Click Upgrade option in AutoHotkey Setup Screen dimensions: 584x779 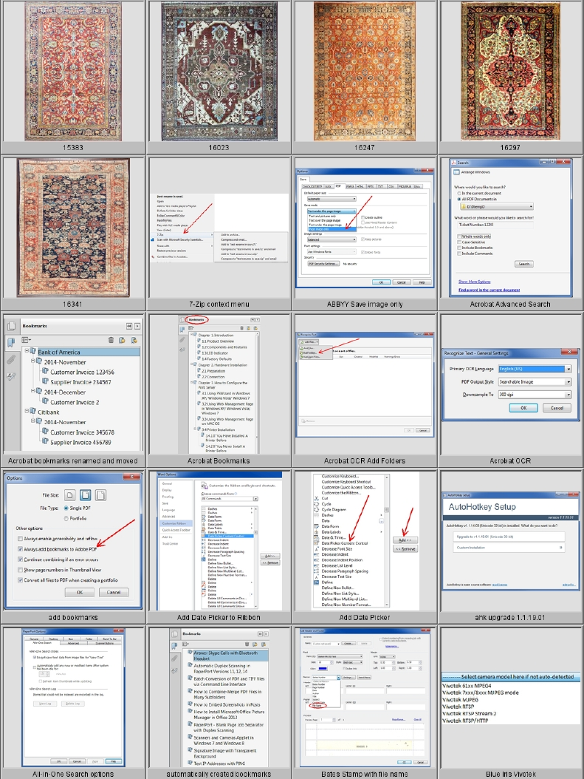pyautogui.click(x=509, y=537)
